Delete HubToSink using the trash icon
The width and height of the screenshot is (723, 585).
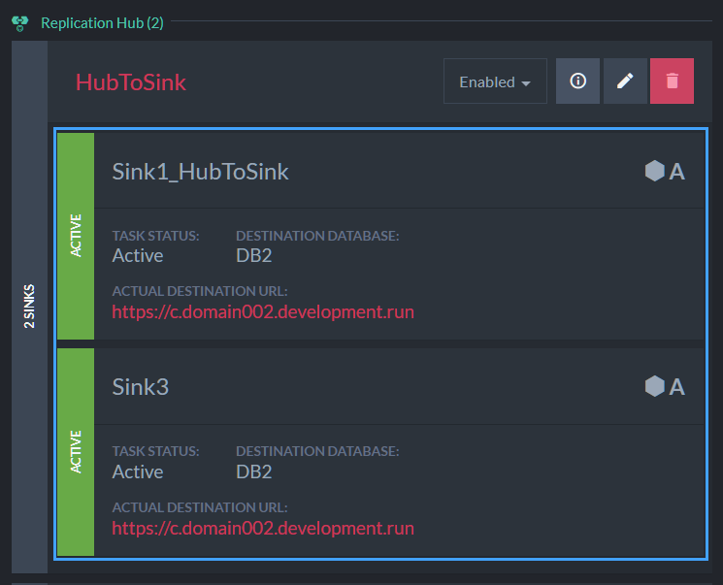click(x=672, y=81)
